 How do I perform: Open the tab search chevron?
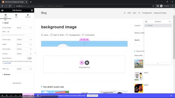(157, 2)
